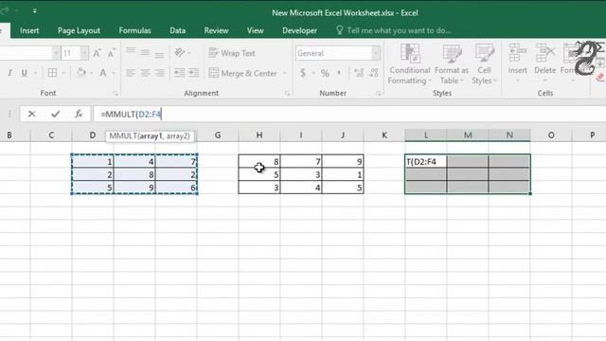Toggle Italic formatting
The height and width of the screenshot is (341, 606).
[x=10, y=73]
